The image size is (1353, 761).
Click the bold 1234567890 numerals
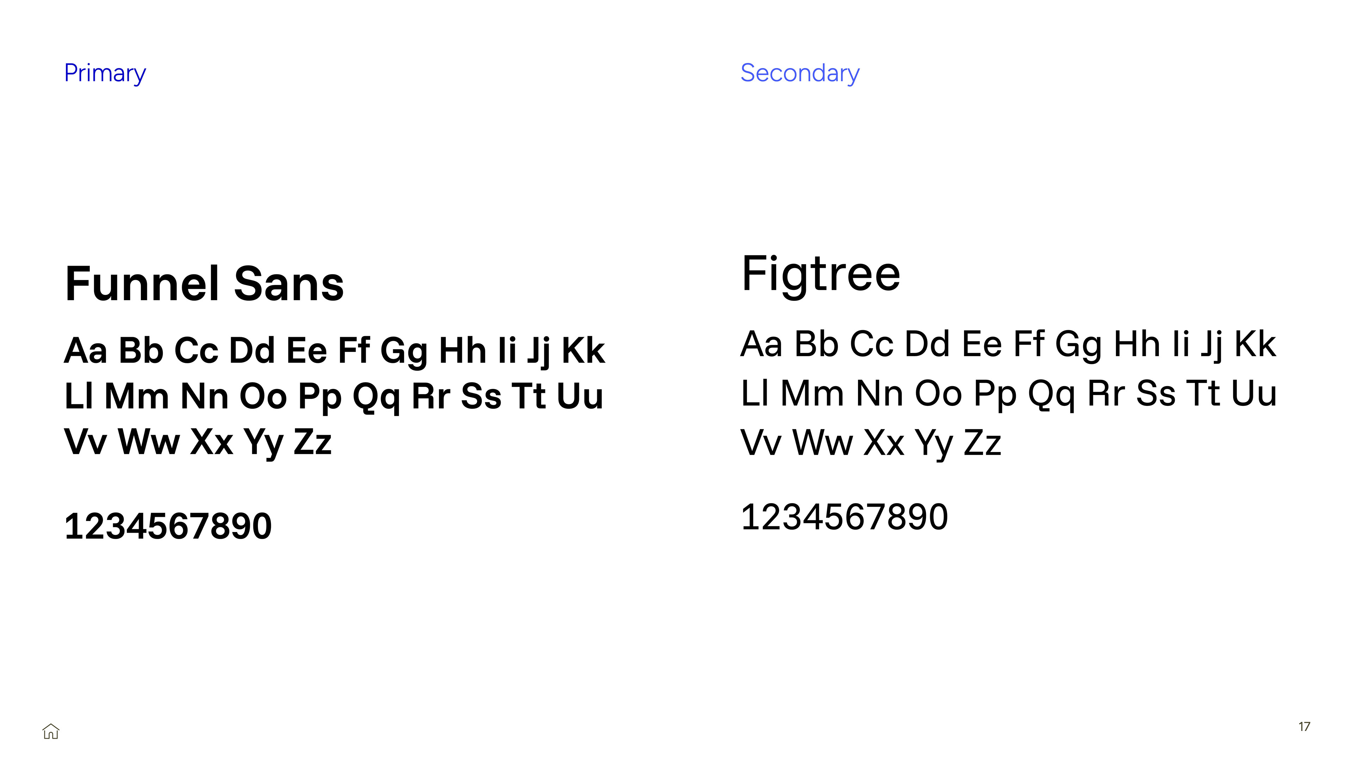click(168, 526)
